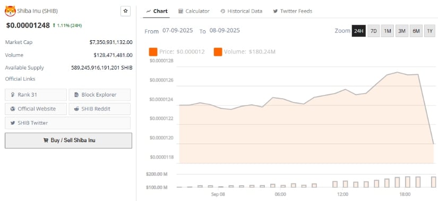This screenshot has height=201, width=438.
Task: Click the $200.00 M volume axis label
Action: point(157,174)
